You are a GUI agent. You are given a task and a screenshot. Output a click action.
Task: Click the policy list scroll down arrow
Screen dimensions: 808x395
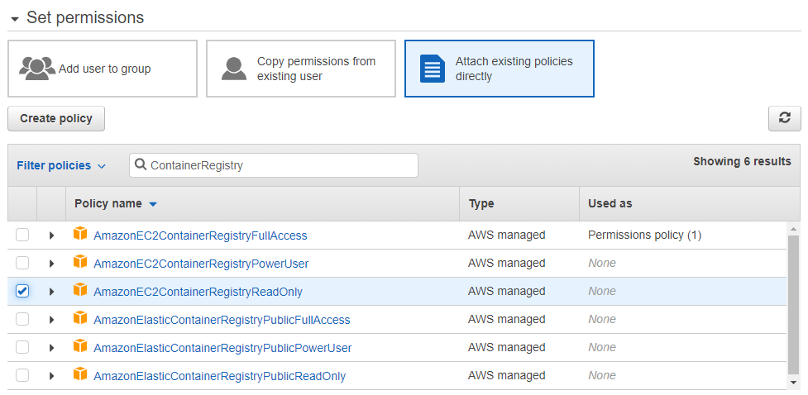[x=794, y=382]
